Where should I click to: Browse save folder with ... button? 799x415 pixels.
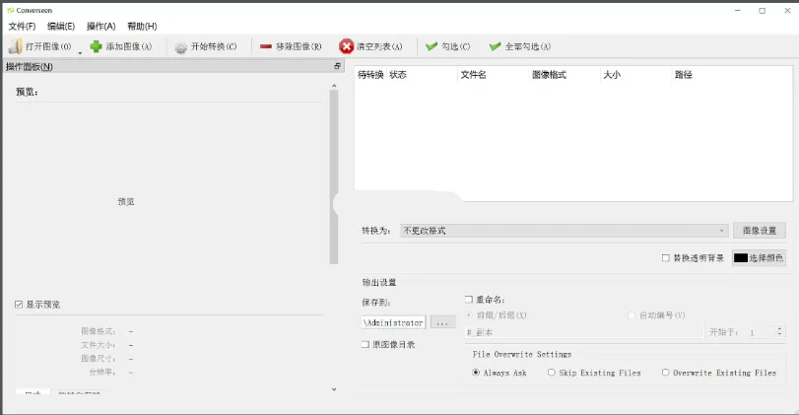(x=442, y=322)
